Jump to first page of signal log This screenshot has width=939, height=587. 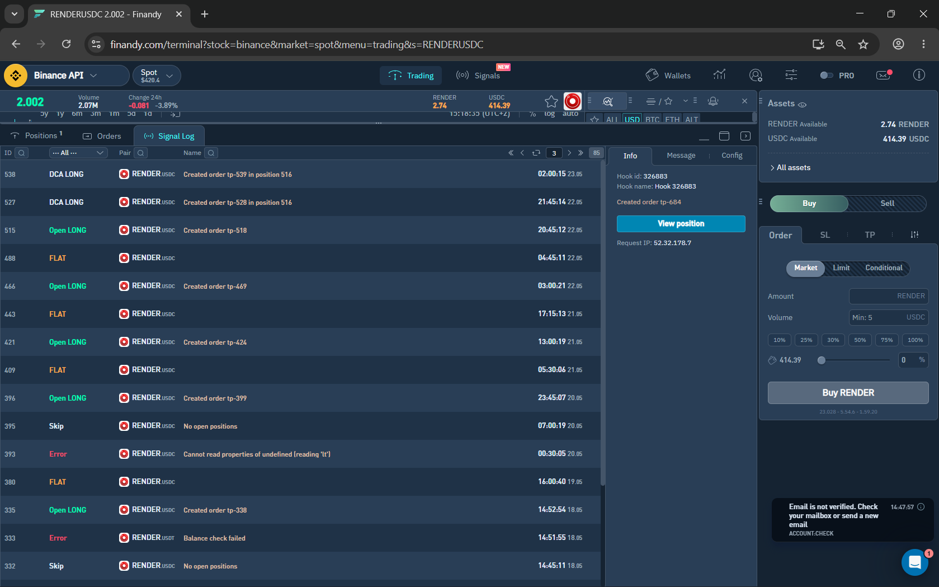coord(511,153)
